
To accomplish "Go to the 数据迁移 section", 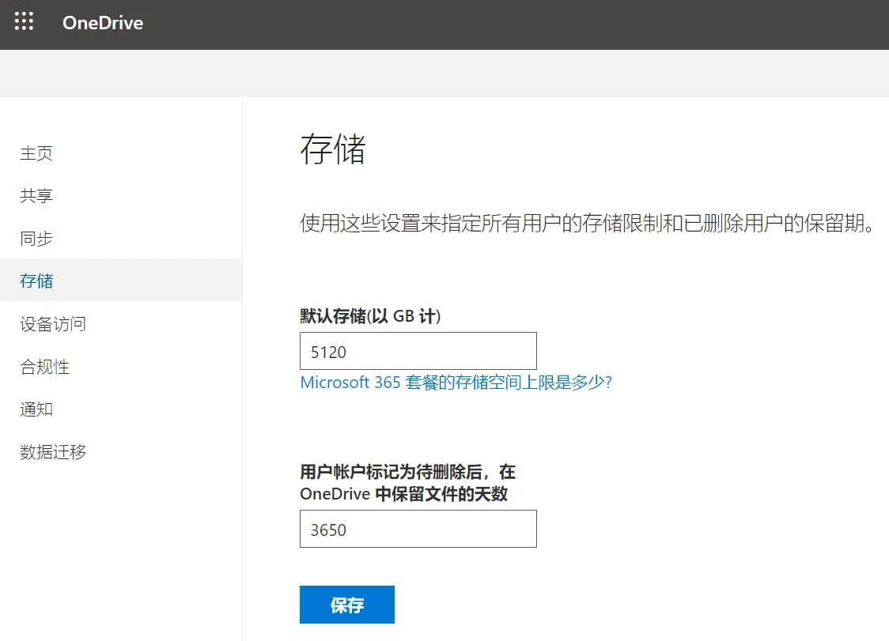I will point(54,451).
